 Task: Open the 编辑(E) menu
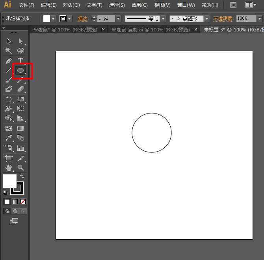coord(48,5)
